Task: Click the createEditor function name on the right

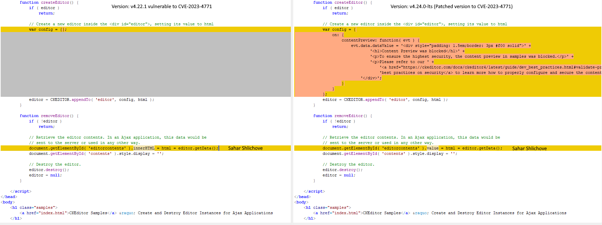Action: point(349,2)
